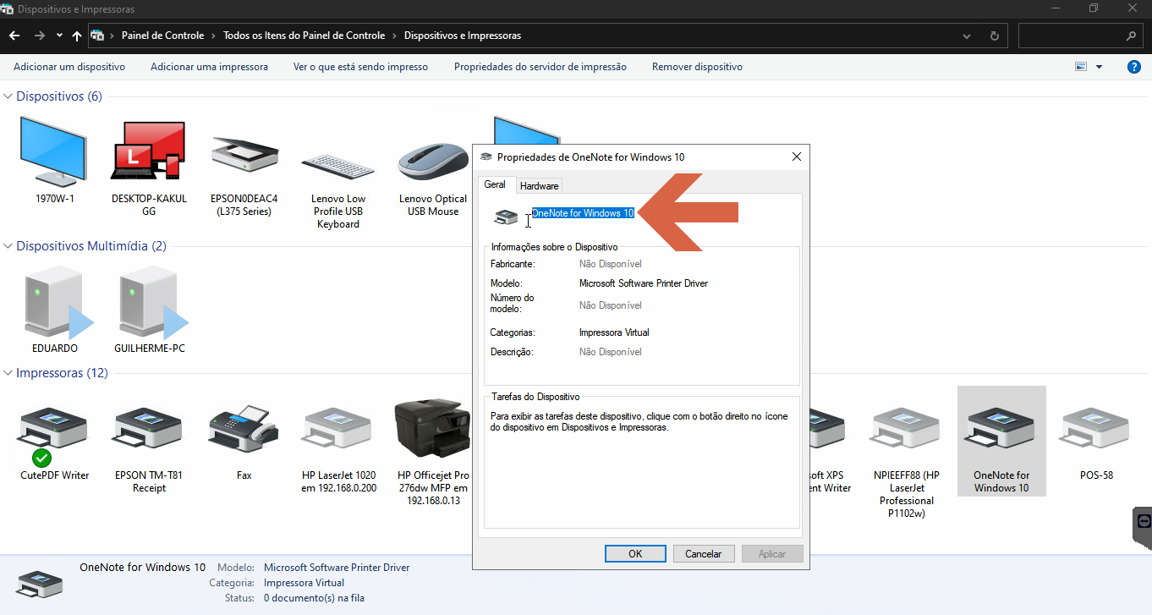Screen dimensions: 1152x615
Task: Click Adicionar um dispositivo
Action: click(69, 67)
